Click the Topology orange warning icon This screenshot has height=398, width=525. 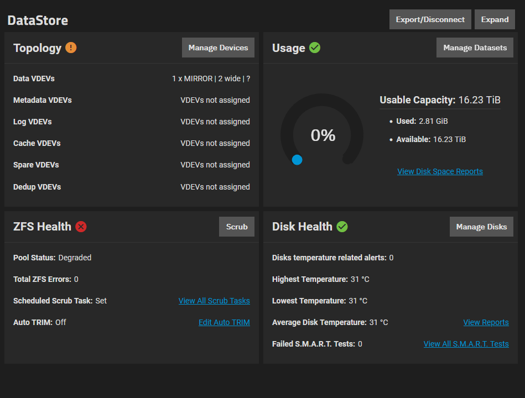click(71, 48)
